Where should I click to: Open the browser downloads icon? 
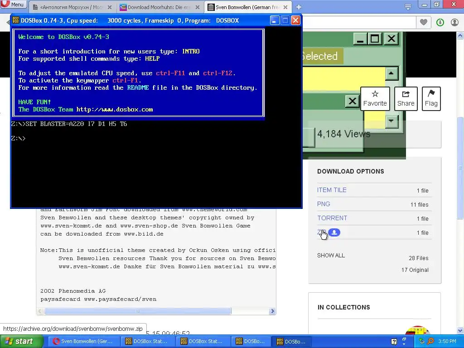click(440, 22)
